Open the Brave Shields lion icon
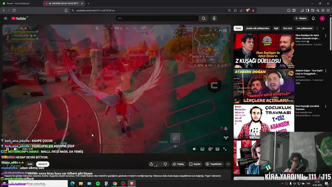Screen dimensions: 332x187 click(248, 10)
